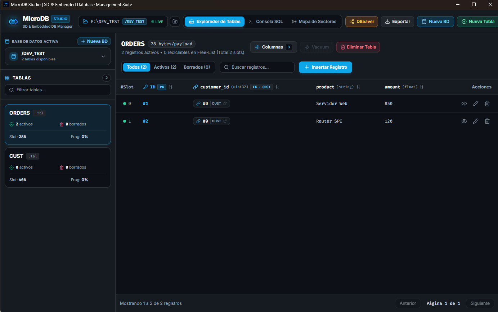Click the Vacuum button
Screen dimensions: 498x312
click(x=317, y=47)
